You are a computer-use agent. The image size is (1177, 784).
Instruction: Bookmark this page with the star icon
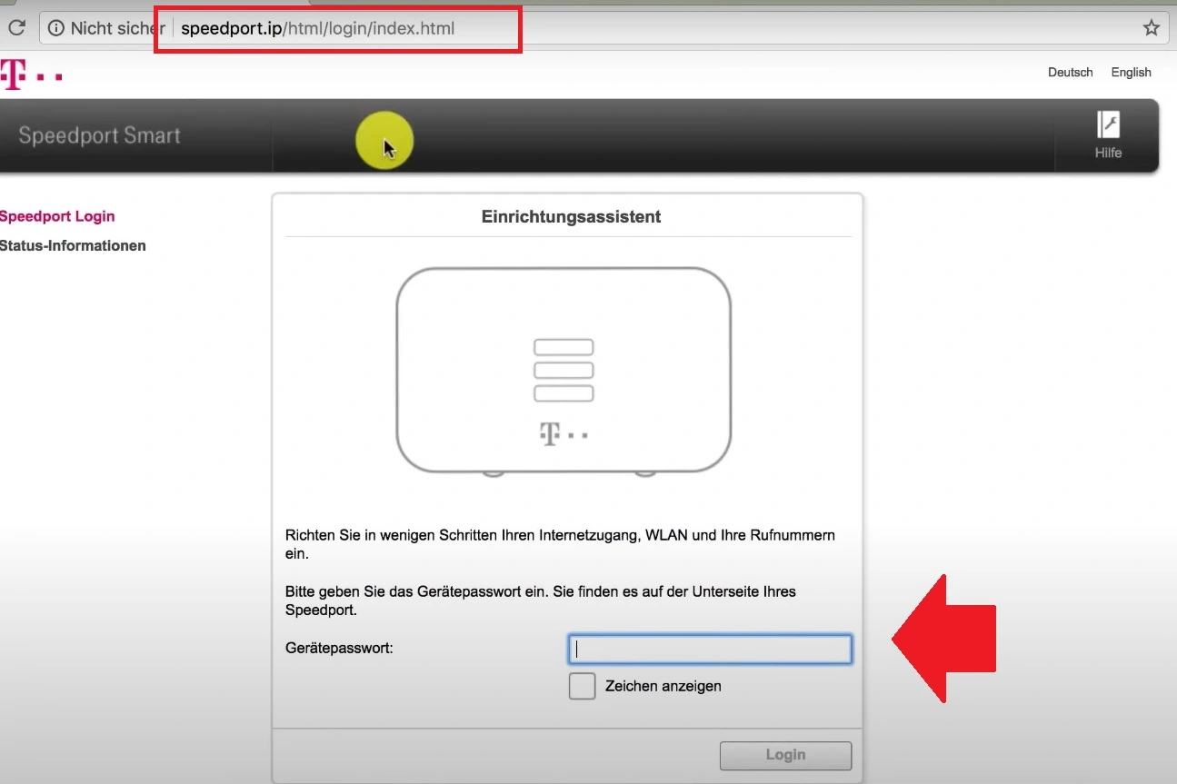[1151, 28]
